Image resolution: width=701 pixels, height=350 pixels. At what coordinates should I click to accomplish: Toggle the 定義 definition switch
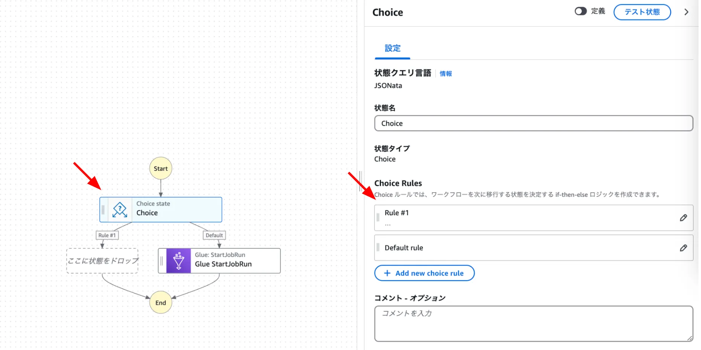coord(580,11)
